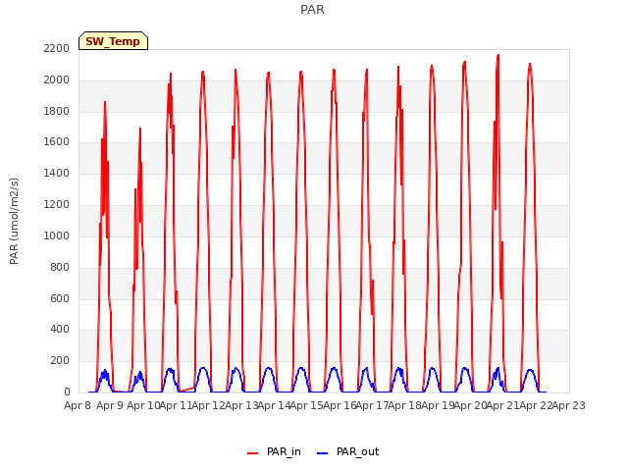Click the Apr 16 x-axis label
Image resolution: width=628 pixels, height=471 pixels.
[x=340, y=405]
